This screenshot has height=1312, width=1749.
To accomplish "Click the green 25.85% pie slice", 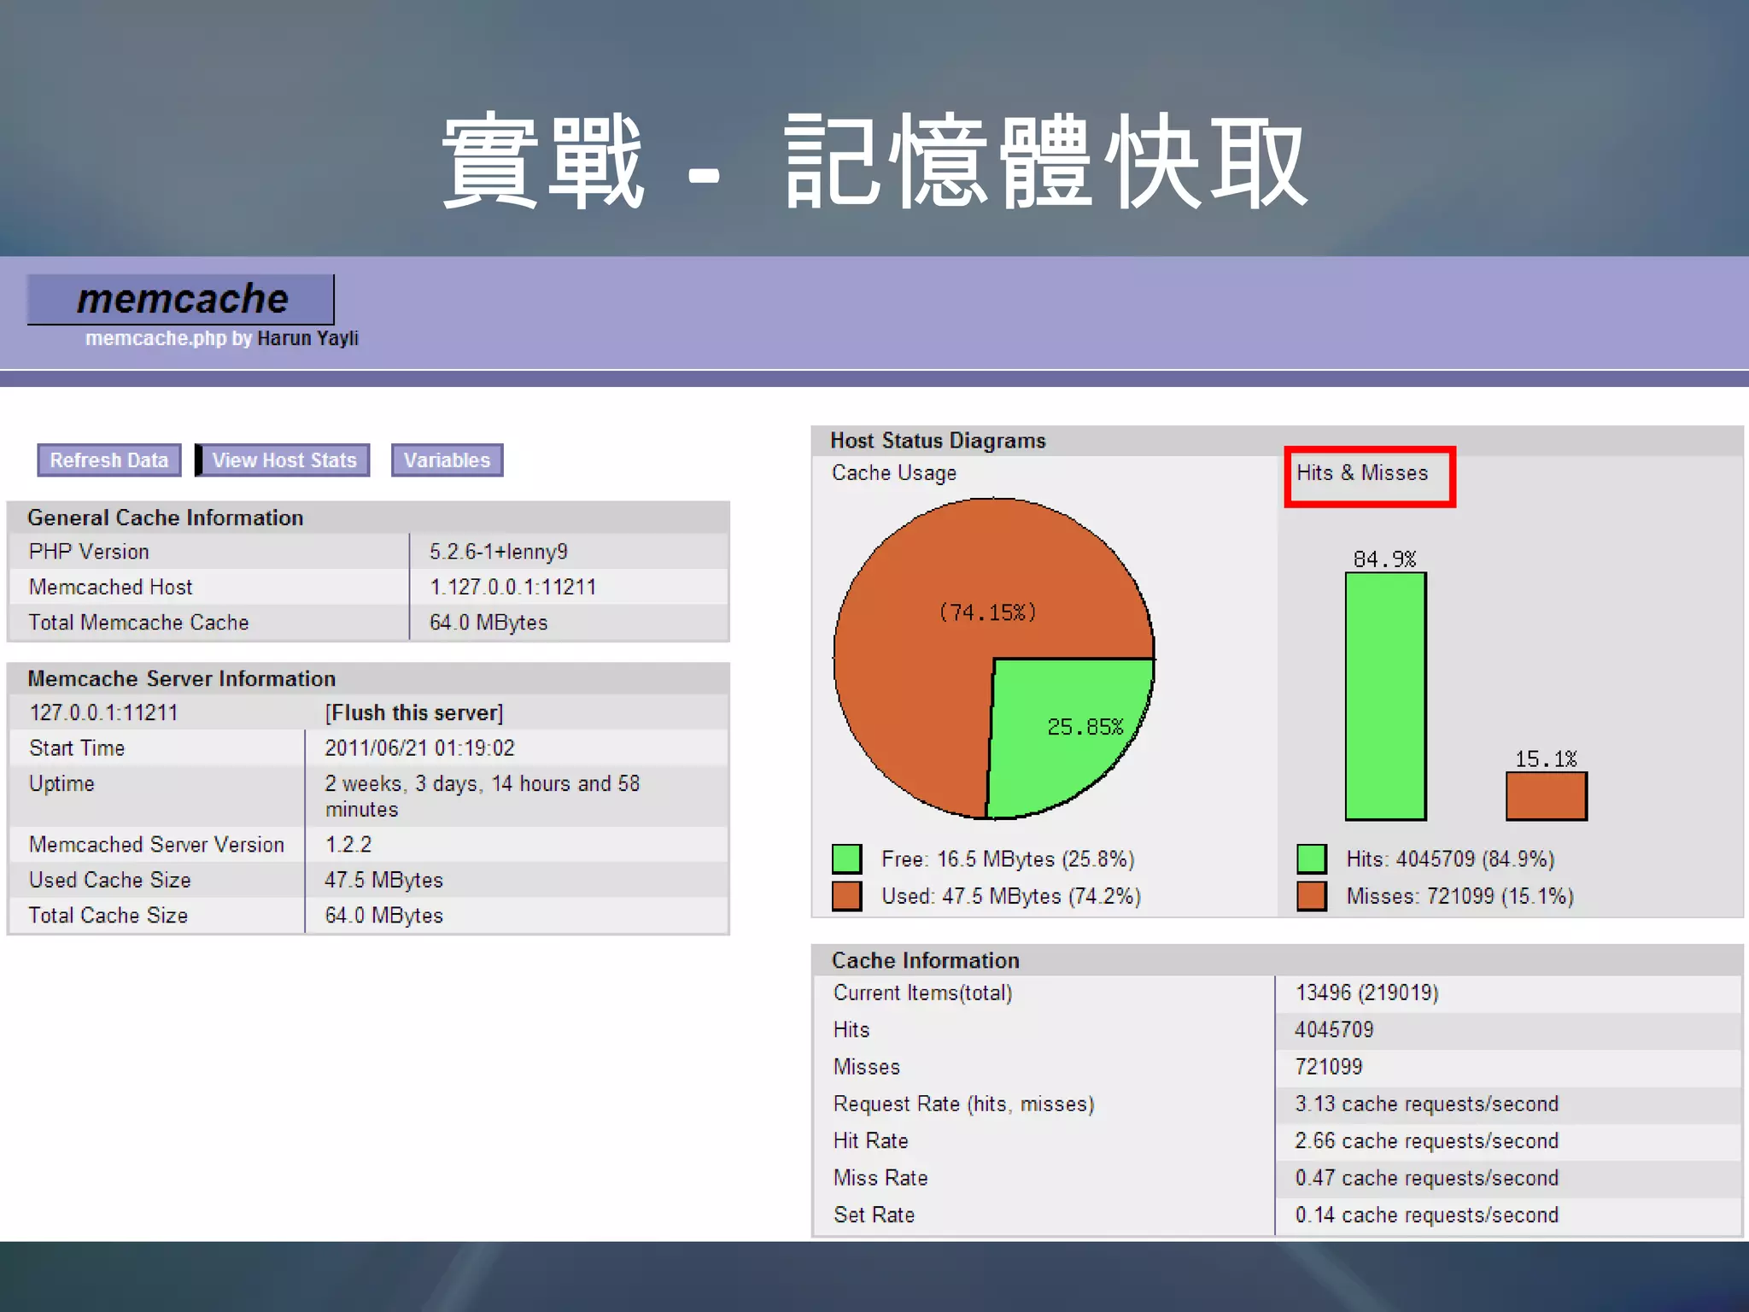I will click(1068, 735).
